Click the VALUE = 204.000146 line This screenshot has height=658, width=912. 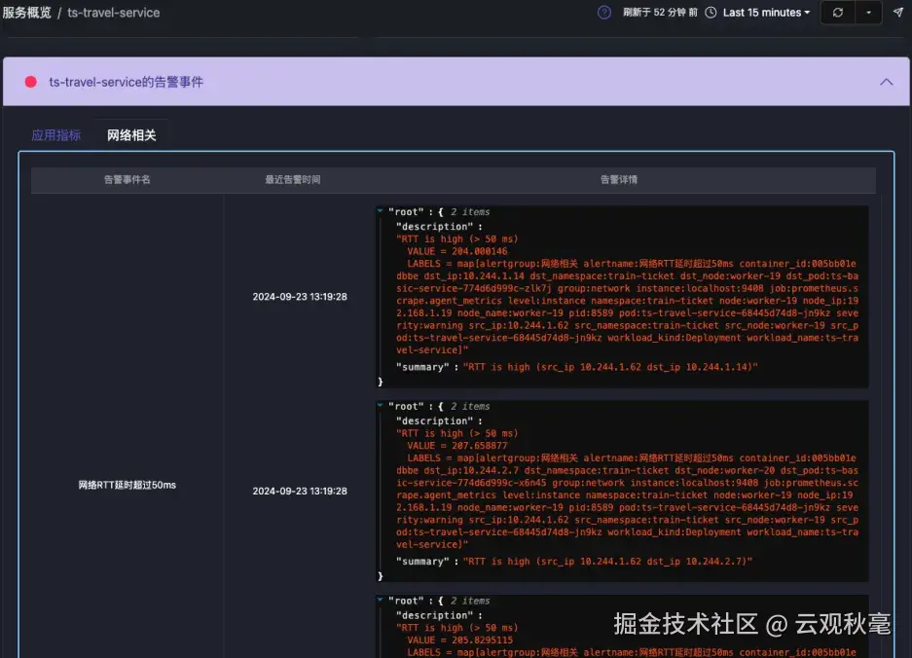[457, 251]
